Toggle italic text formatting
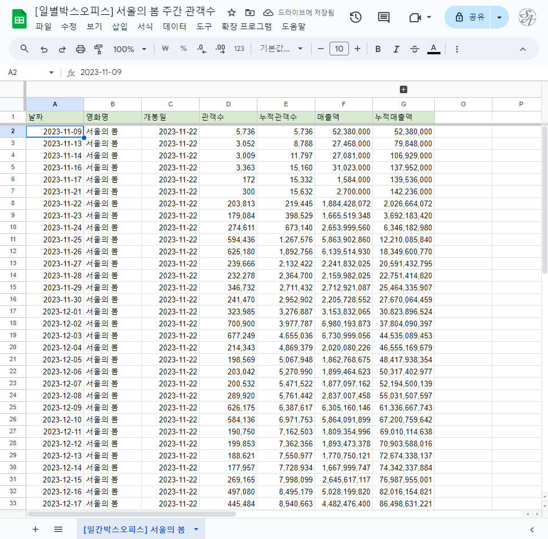 pos(396,49)
